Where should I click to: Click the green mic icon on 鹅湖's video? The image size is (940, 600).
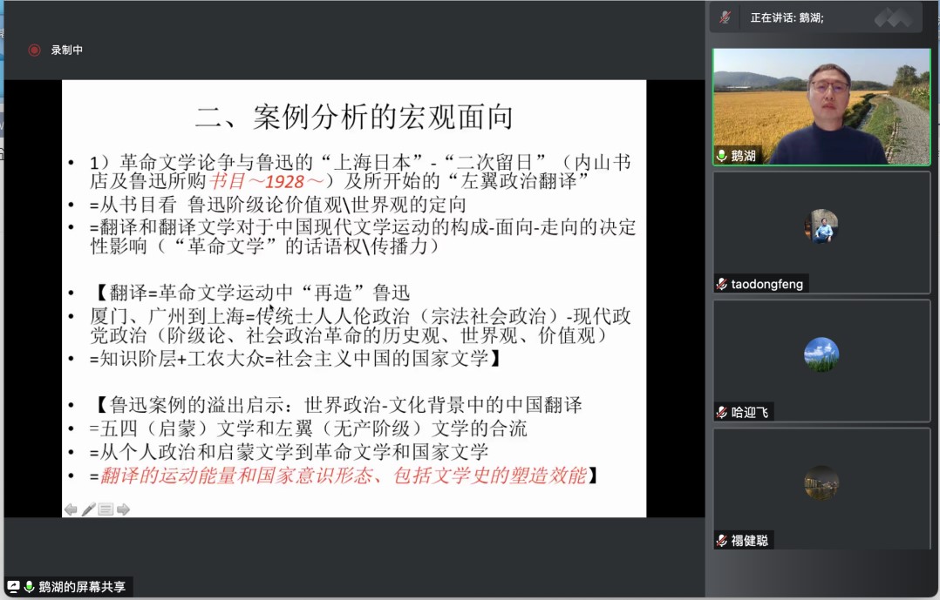(721, 156)
